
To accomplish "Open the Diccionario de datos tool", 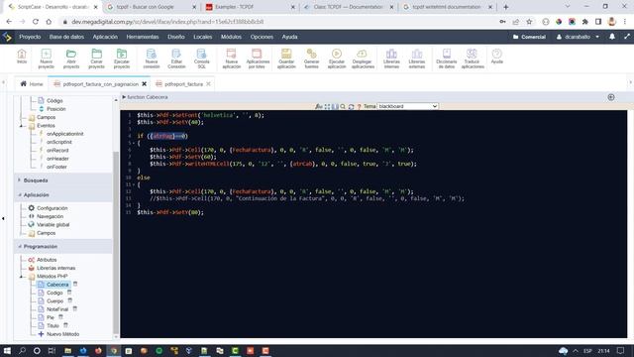I will 447,59.
